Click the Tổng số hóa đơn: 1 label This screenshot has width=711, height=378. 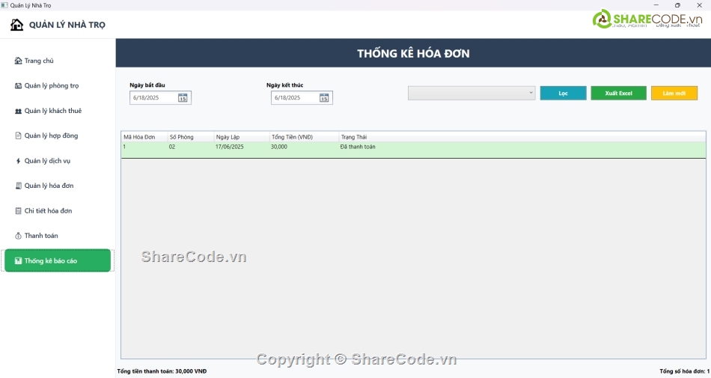685,371
